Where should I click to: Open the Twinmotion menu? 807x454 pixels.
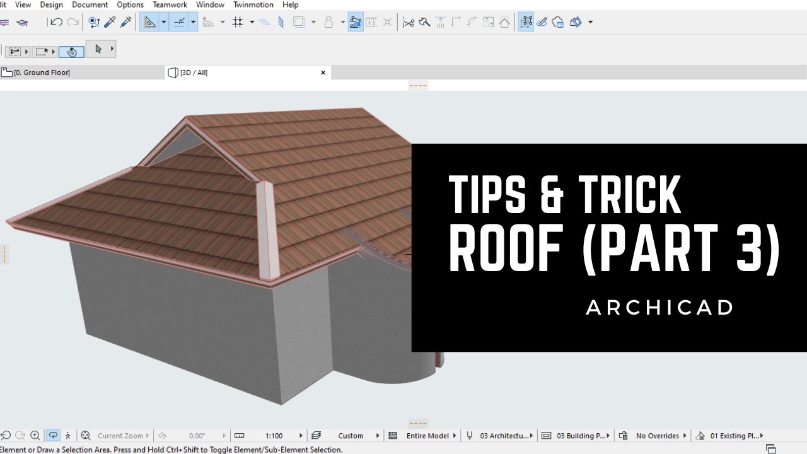coord(253,4)
